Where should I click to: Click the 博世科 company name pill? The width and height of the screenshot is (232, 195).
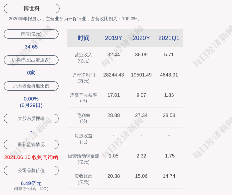click(x=32, y=8)
